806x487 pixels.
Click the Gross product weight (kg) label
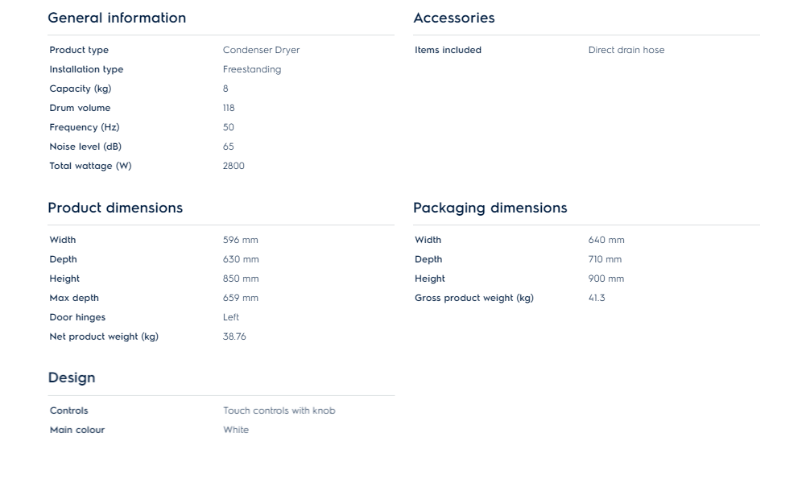(x=474, y=298)
